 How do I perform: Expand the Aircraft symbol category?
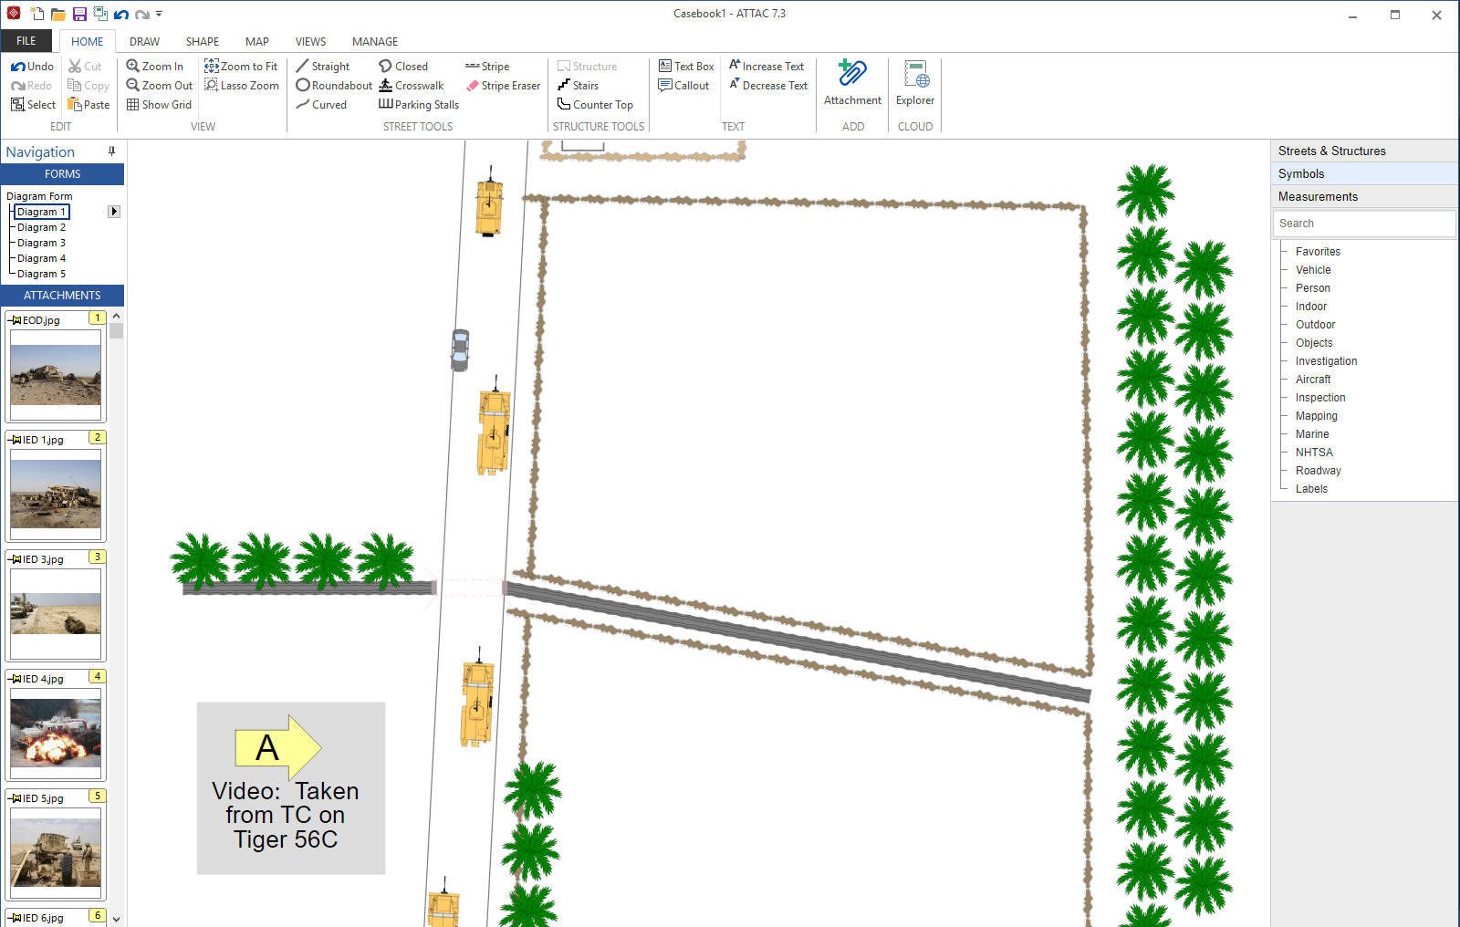[1313, 380]
